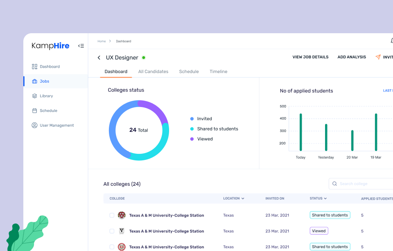Switch to the Timeline tab
393x251 pixels.
tap(218, 71)
